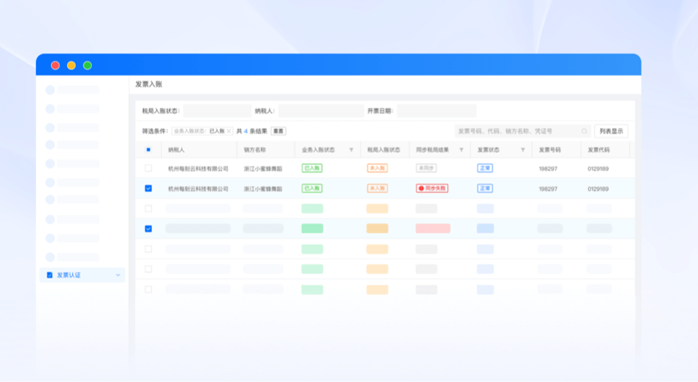The width and height of the screenshot is (698, 382).
Task: Check the first row's unchecked checkbox
Action: click(x=148, y=168)
